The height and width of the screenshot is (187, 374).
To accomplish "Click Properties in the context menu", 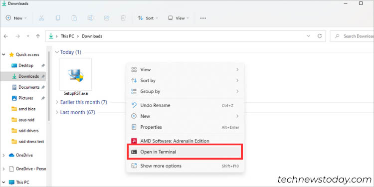I will pos(185,127).
